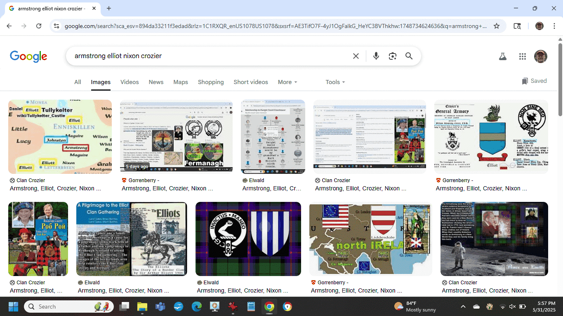Open the astronaut on moon thumbnail
563x316 pixels.
pos(494,239)
